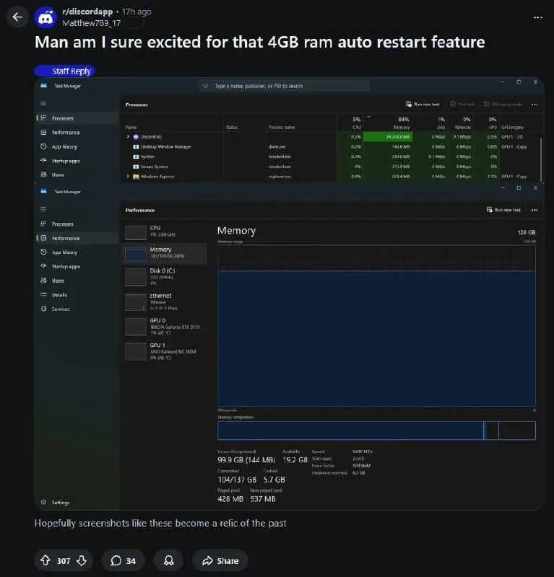
Task: Click the End task button
Action: click(x=462, y=104)
